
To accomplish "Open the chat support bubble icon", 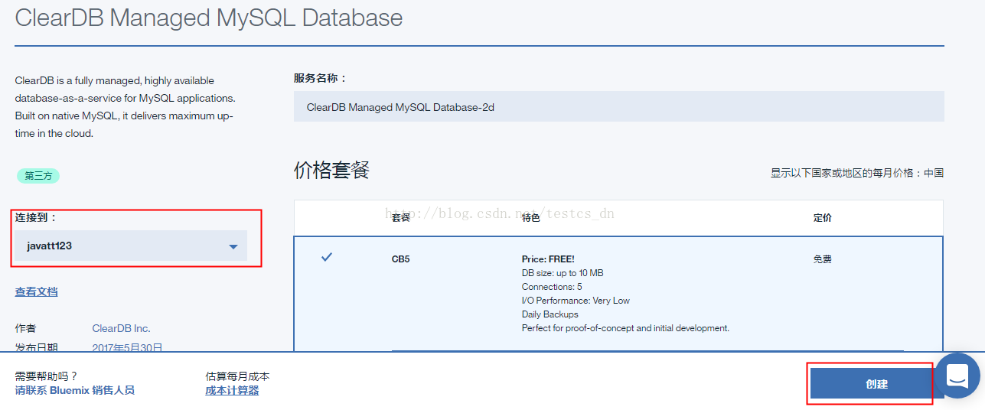I will 957,376.
